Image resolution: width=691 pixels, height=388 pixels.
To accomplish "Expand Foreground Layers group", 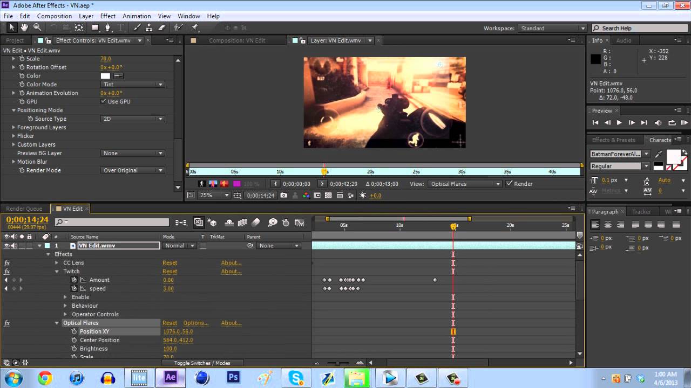I will 14,128.
